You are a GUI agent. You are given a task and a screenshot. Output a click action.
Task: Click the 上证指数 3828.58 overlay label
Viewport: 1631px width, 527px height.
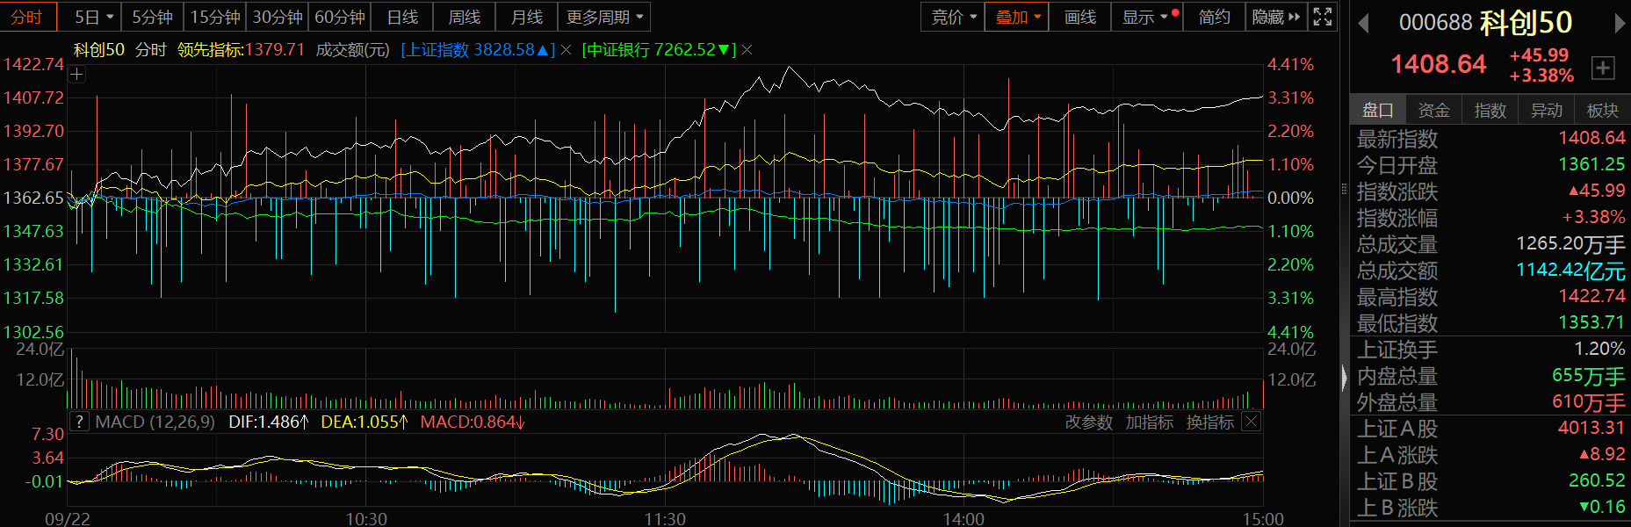pos(478,50)
